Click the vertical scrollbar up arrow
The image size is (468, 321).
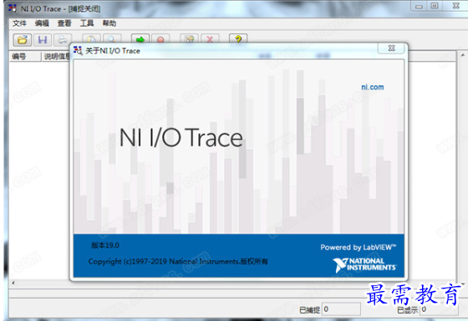click(x=462, y=55)
